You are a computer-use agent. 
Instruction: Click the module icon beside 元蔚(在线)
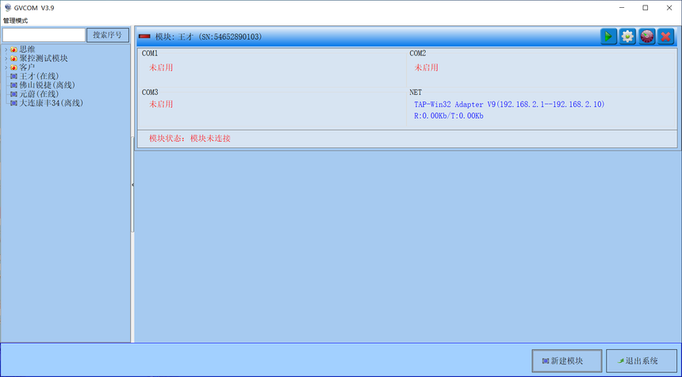pyautogui.click(x=14, y=94)
